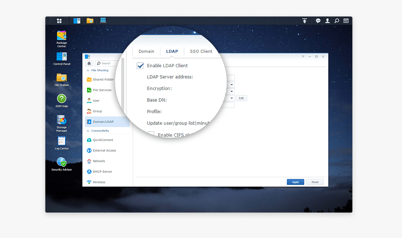This screenshot has width=402, height=238.
Task: Open the Profile dropdown arrow
Action: coord(231,98)
